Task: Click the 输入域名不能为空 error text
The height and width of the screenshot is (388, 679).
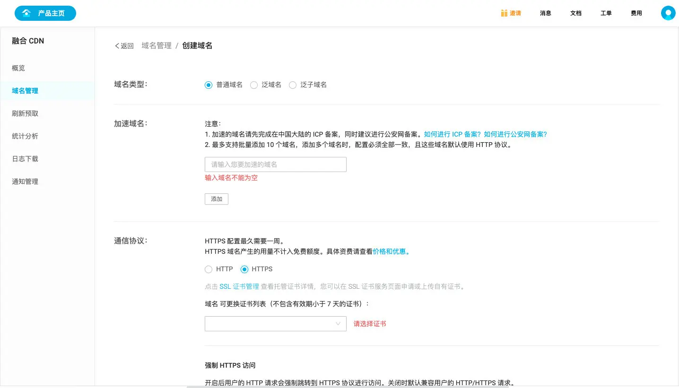Action: pyautogui.click(x=231, y=178)
